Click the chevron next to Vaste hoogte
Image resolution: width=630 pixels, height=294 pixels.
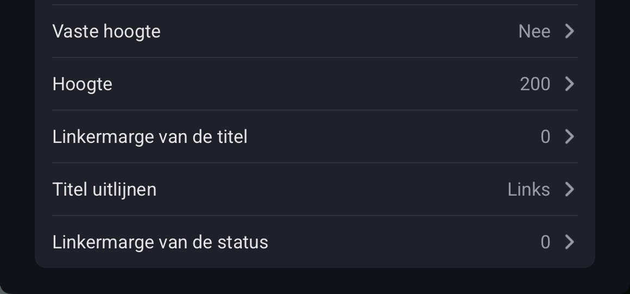(569, 32)
